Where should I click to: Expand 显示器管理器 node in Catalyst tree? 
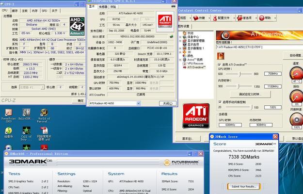180,41
